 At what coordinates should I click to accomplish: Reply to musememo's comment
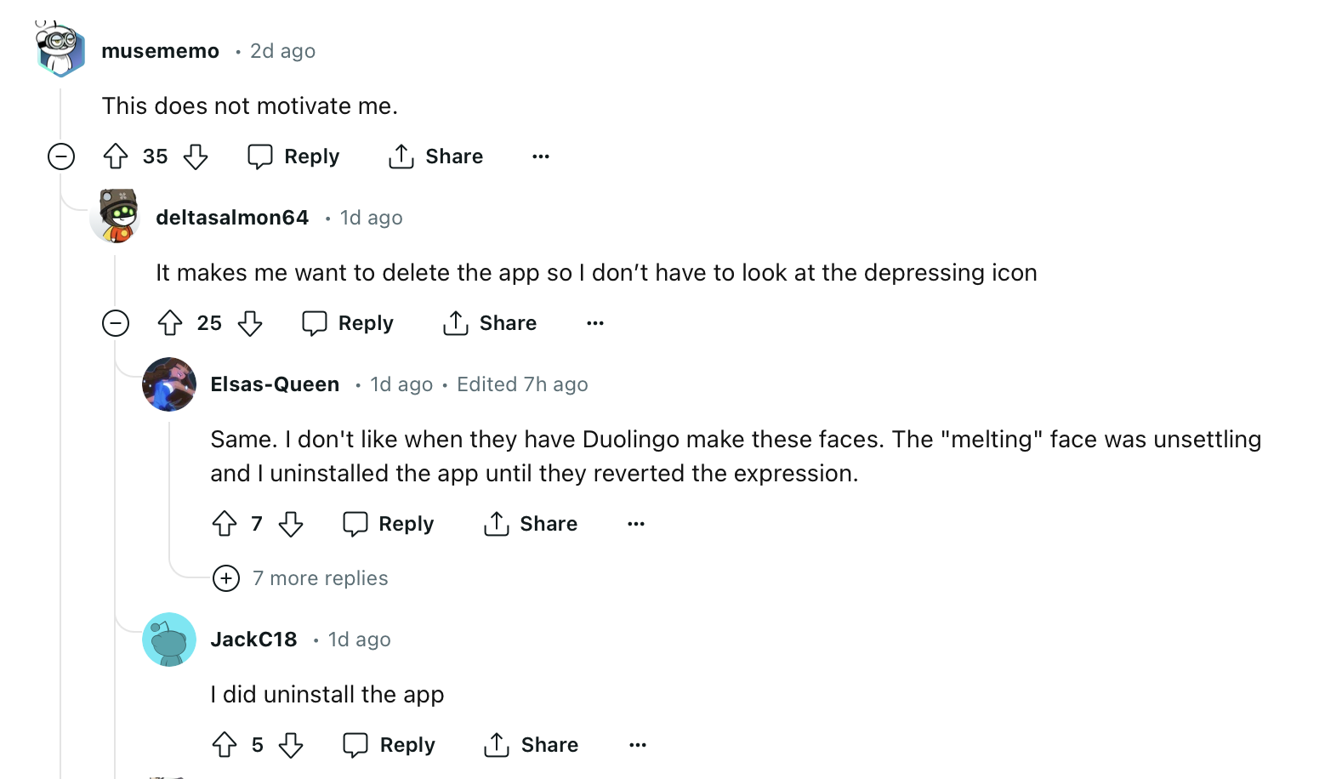coord(293,156)
